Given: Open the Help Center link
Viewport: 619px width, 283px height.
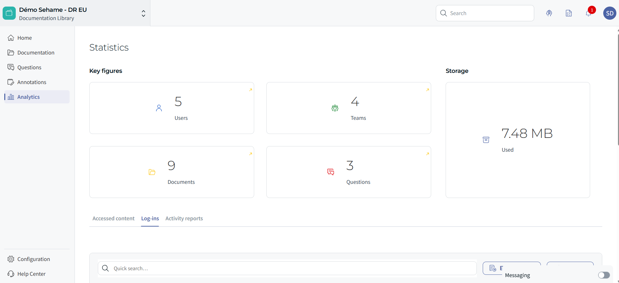Looking at the screenshot, I should tap(31, 274).
